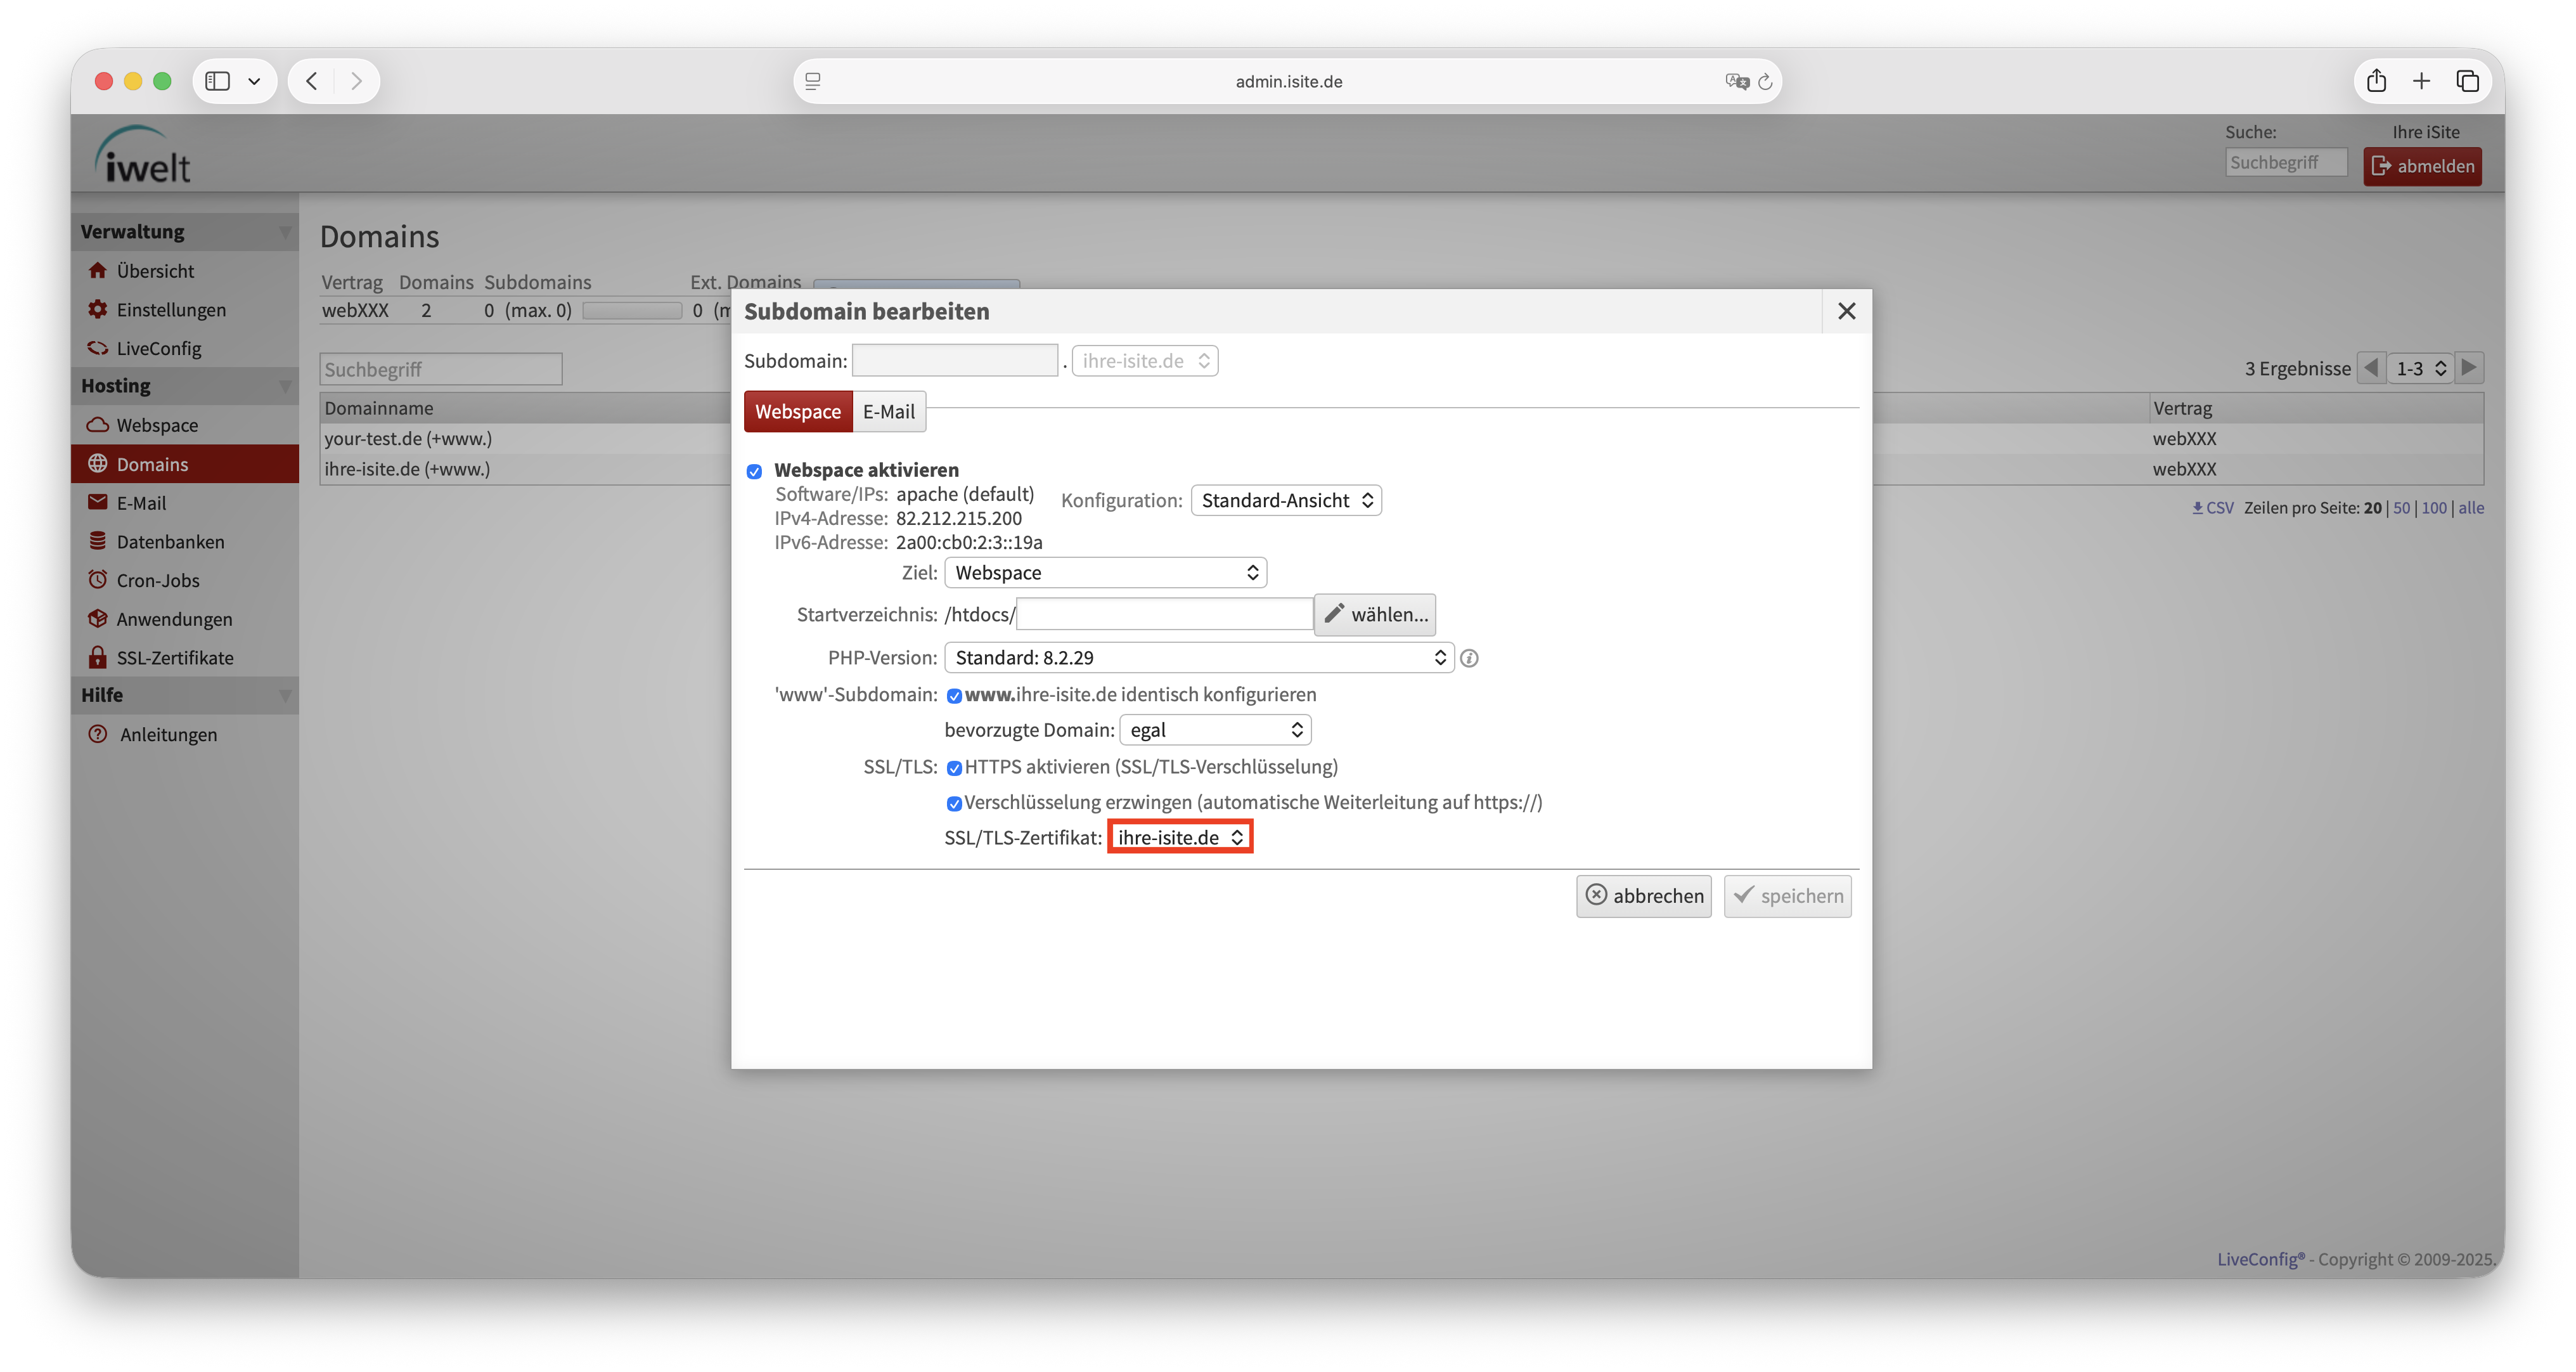
Task: Switch to the E-Mail tab
Action: click(x=888, y=412)
